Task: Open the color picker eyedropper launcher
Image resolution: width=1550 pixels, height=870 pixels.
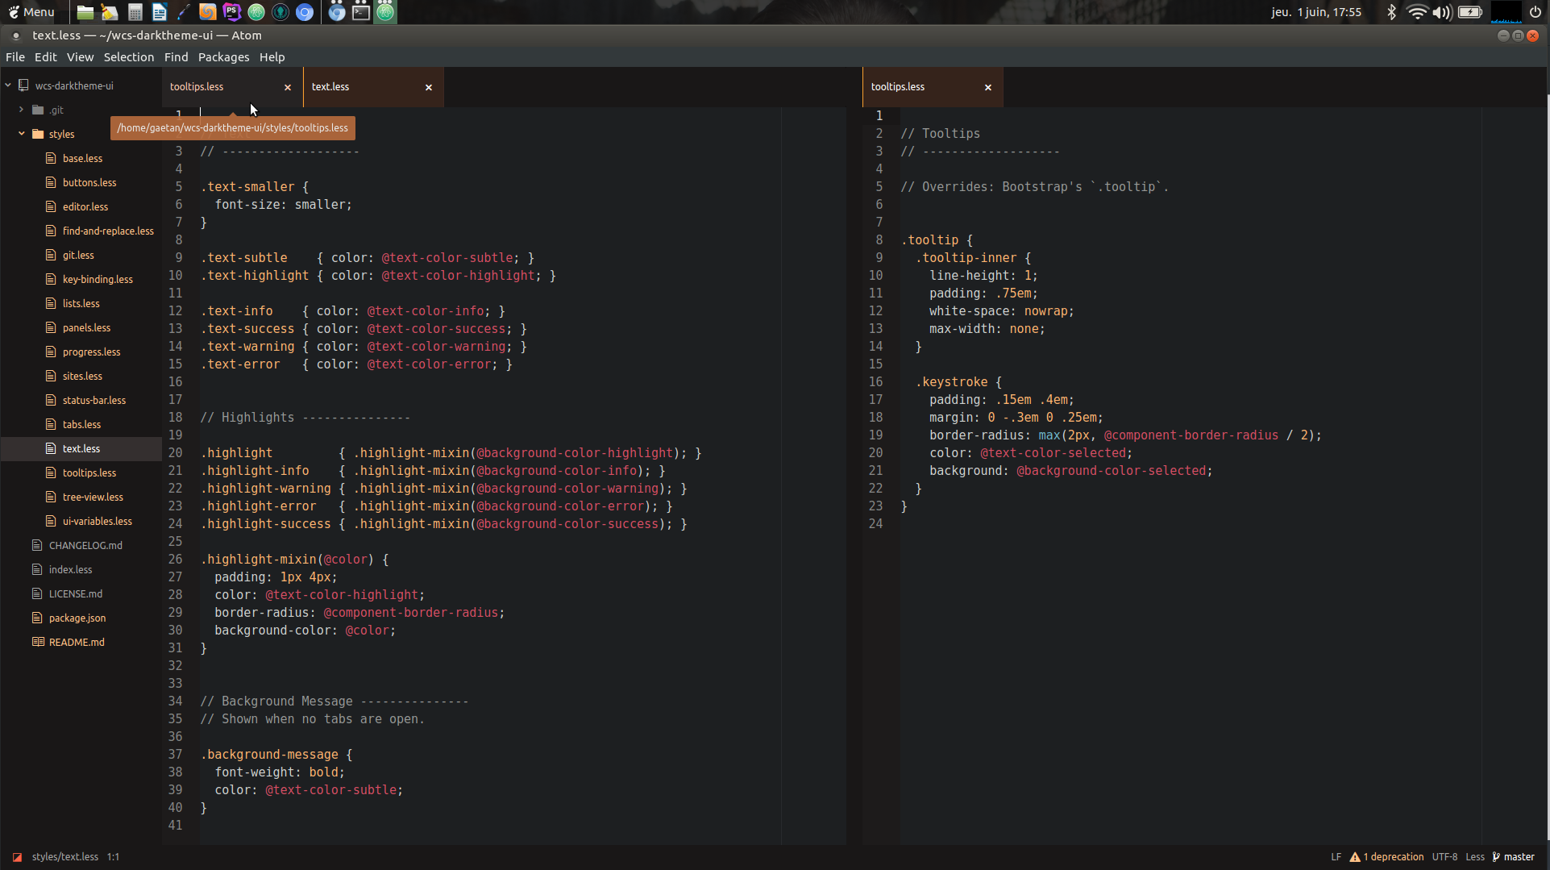Action: click(x=183, y=12)
